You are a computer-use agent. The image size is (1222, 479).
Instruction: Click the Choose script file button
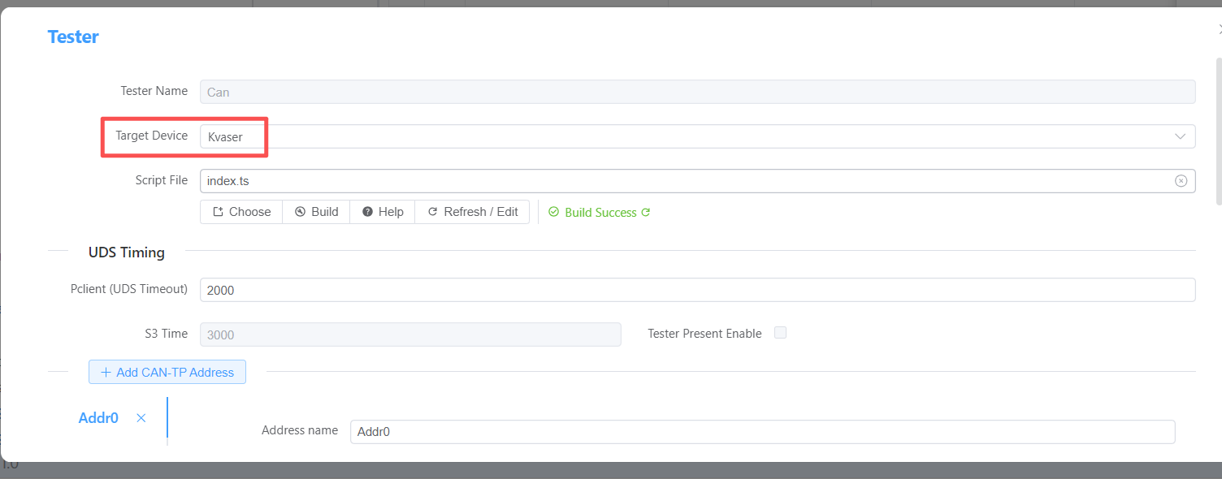click(x=241, y=212)
